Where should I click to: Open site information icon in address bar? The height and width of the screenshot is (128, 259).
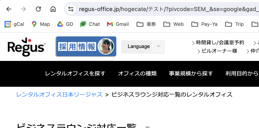71,9
